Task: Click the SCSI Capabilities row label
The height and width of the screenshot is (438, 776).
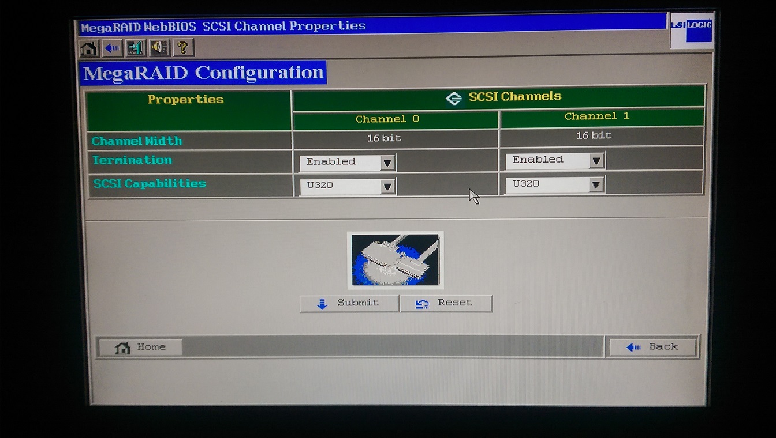Action: 150,184
